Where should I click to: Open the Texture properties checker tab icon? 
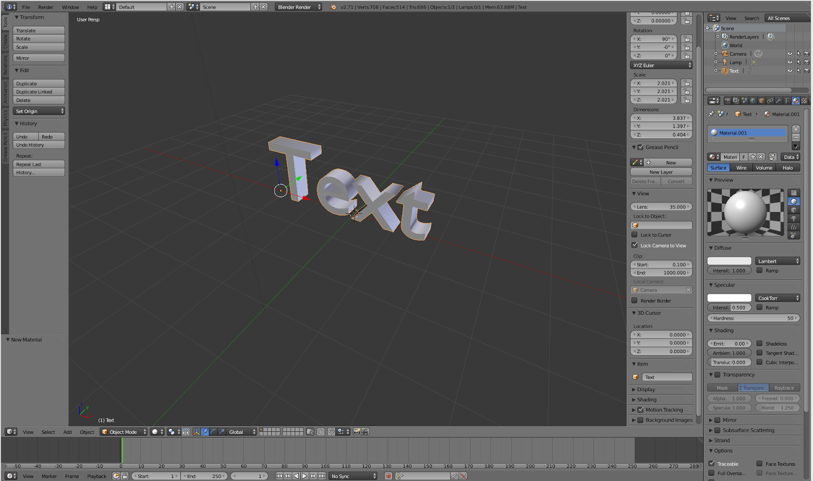click(804, 100)
